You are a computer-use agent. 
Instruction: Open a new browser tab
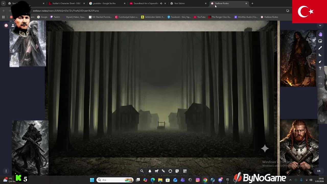point(252,3)
